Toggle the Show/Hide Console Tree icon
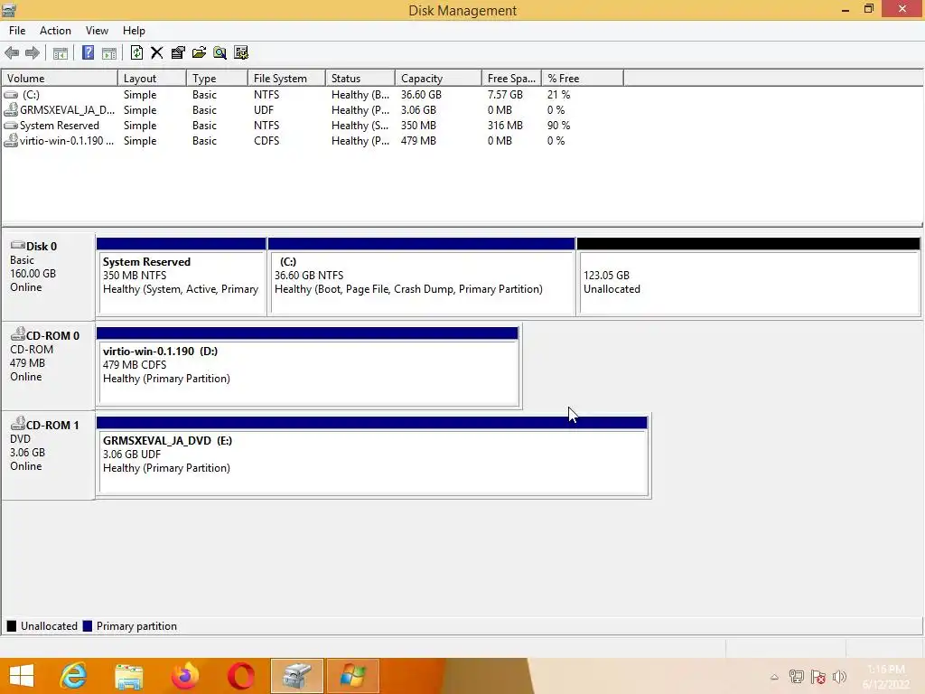The width and height of the screenshot is (925, 694). [61, 53]
